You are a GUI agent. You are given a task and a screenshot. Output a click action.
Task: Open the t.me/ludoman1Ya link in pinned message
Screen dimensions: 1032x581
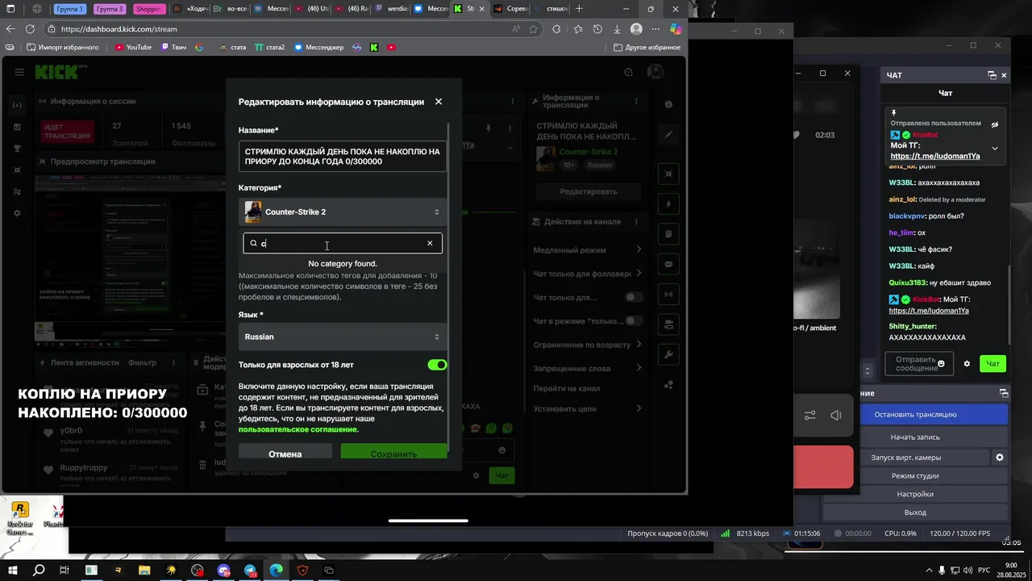pos(935,157)
